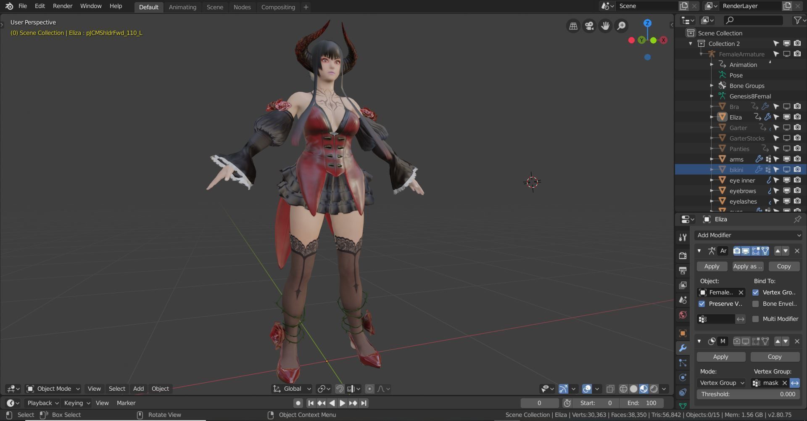Open the Edit menu
Image resolution: width=807 pixels, height=421 pixels.
pyautogui.click(x=40, y=6)
